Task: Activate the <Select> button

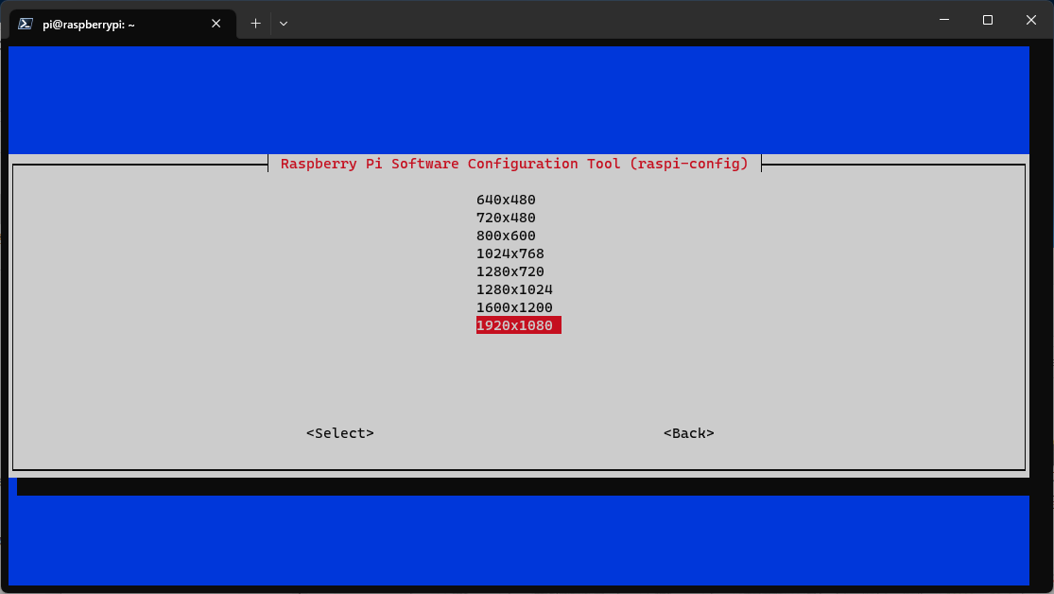Action: [340, 433]
